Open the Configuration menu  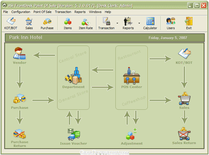[x=21, y=12]
